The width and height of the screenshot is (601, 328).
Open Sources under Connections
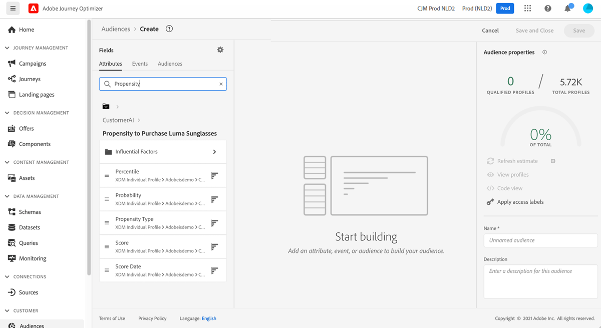(x=29, y=292)
